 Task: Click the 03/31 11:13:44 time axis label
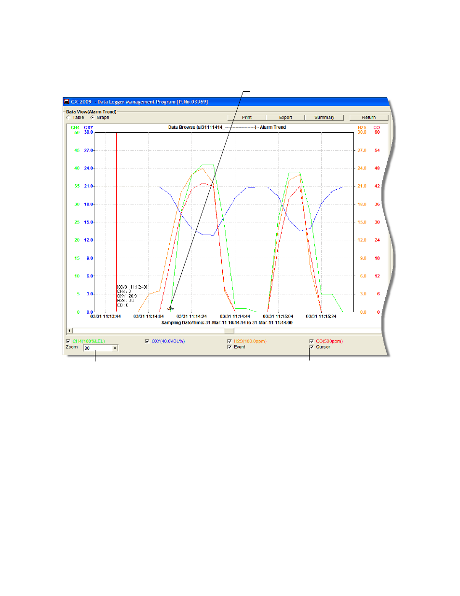click(106, 317)
